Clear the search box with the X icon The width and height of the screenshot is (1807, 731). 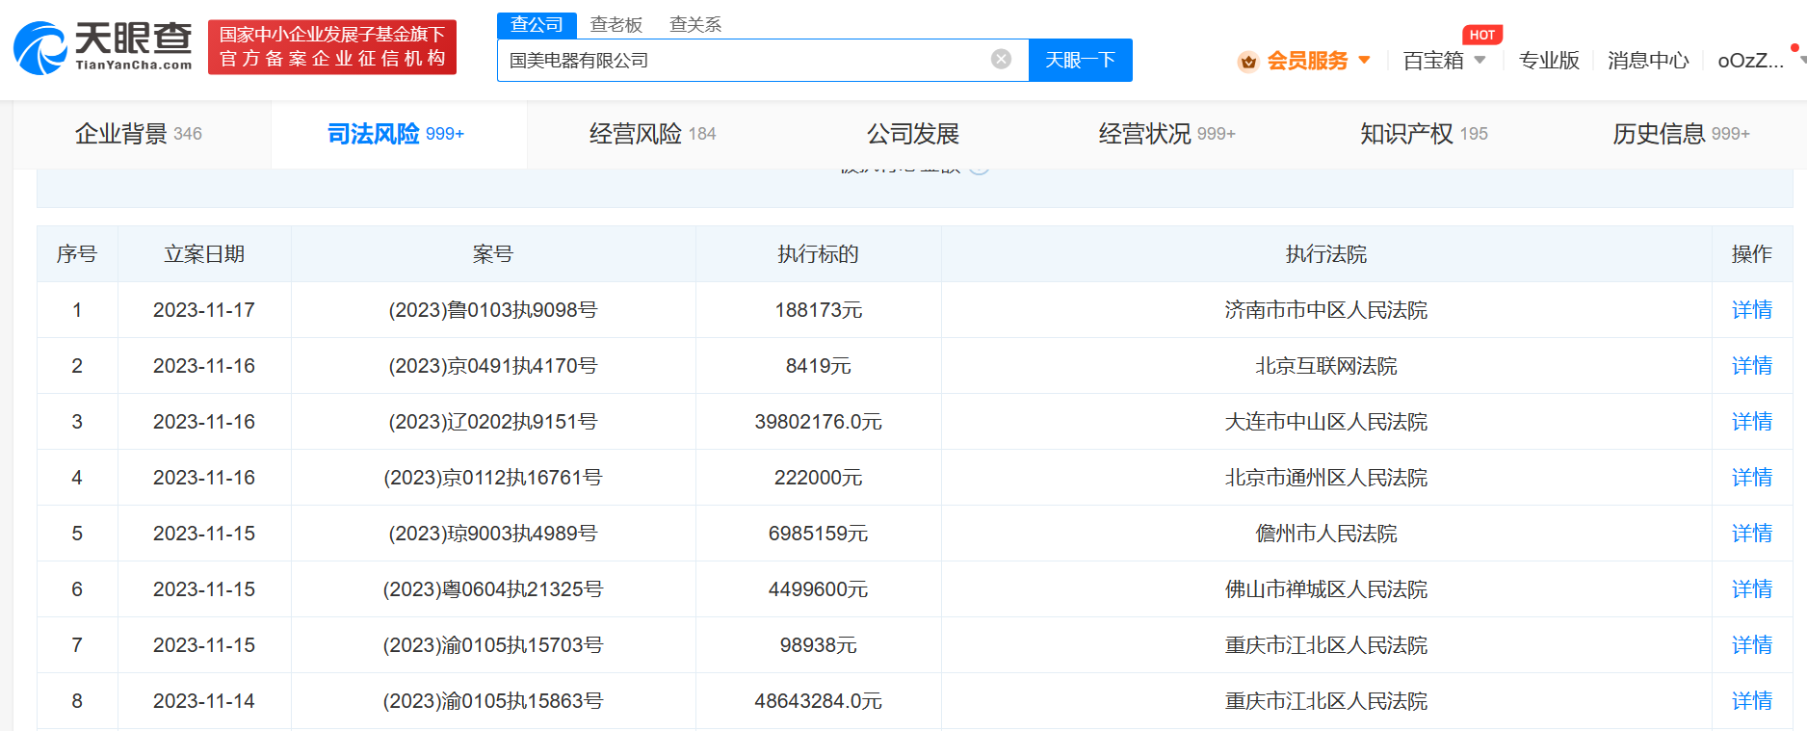1002,59
